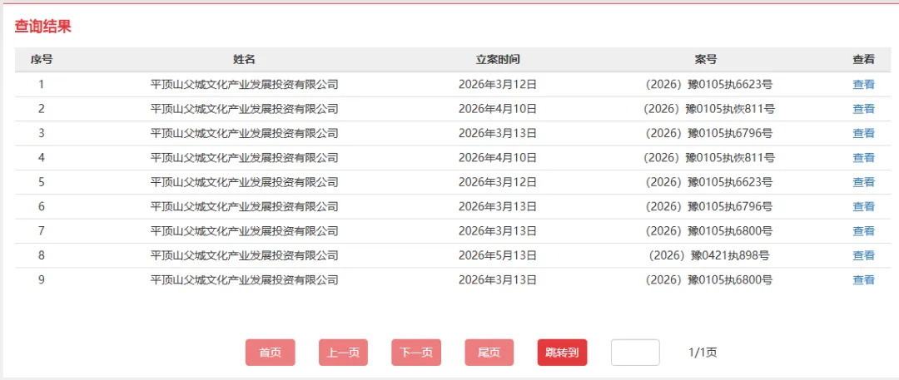Open 查看 link in row 3

click(863, 134)
